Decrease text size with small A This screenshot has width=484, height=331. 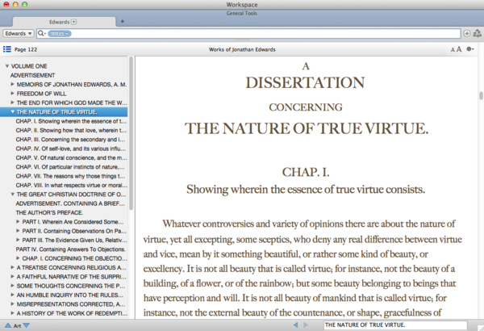pos(453,50)
